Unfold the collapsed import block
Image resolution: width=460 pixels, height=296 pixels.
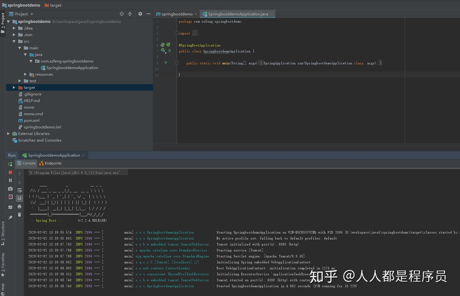tap(177, 33)
